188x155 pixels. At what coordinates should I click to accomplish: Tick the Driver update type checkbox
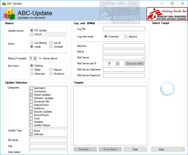[31, 131]
